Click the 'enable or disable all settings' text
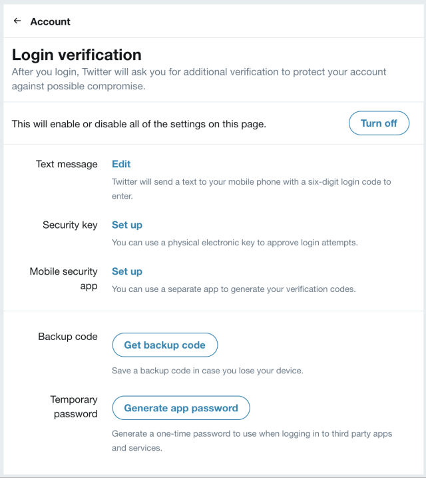The height and width of the screenshot is (478, 426). 139,124
